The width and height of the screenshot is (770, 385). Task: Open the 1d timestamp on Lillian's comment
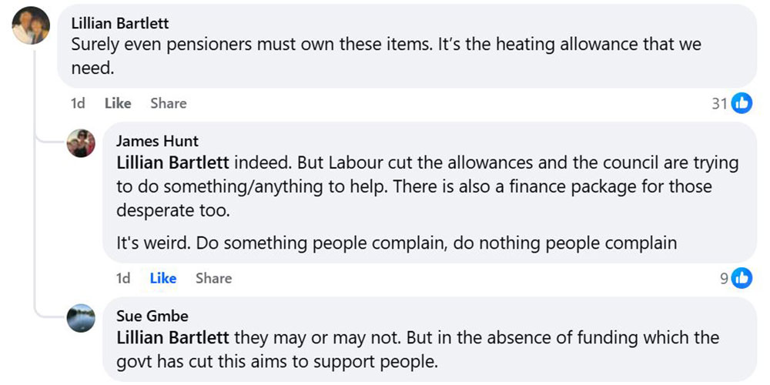(78, 103)
